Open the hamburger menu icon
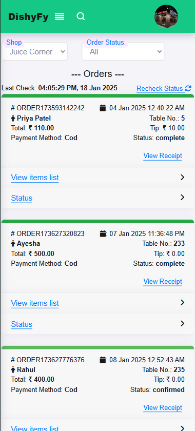The image size is (195, 431). 60,17
